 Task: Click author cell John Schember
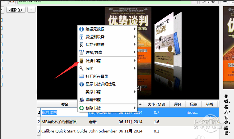tap(103, 131)
